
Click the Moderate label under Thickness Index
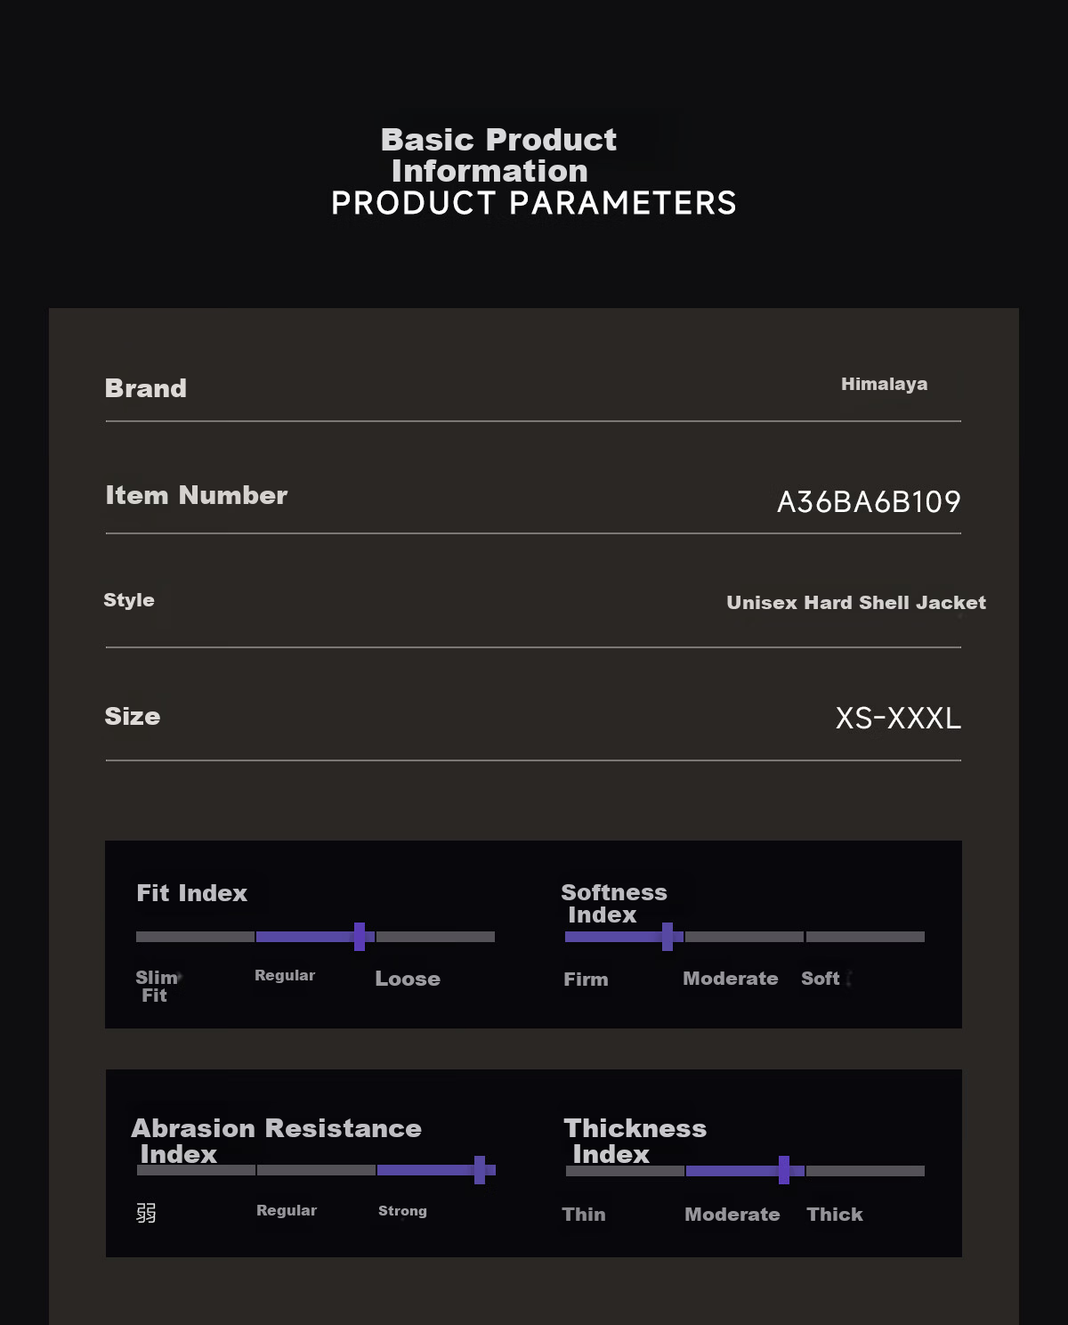coord(732,1215)
